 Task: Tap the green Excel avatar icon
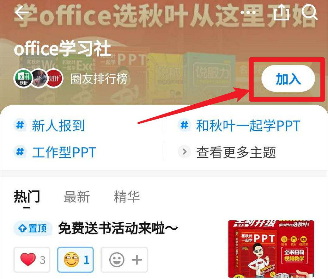pos(23,78)
